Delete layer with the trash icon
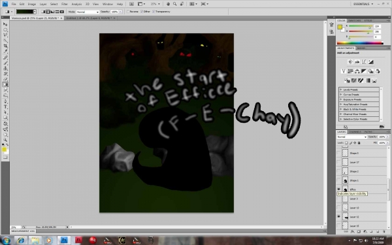Image resolution: width=392 pixels, height=245 pixels. 384,231
